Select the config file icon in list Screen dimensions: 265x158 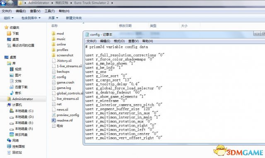[x=54, y=77]
